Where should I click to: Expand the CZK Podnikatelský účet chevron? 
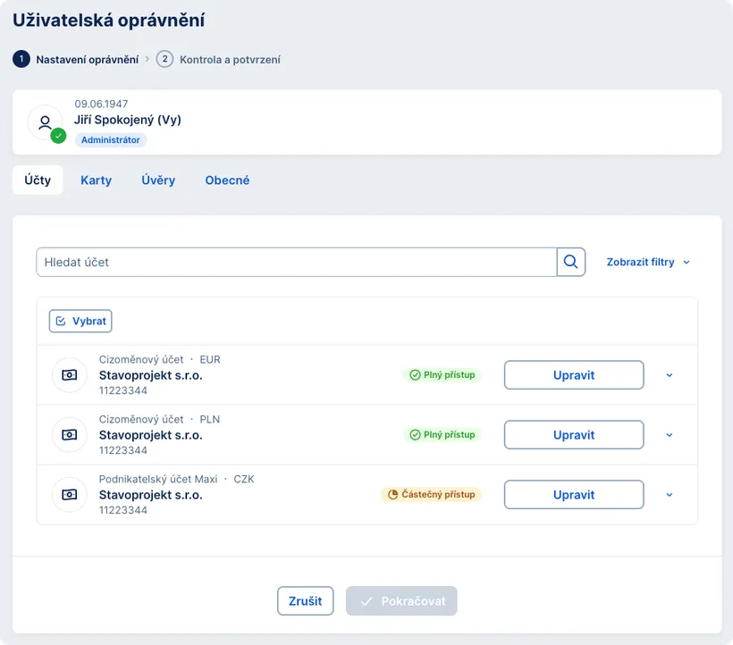[670, 495]
